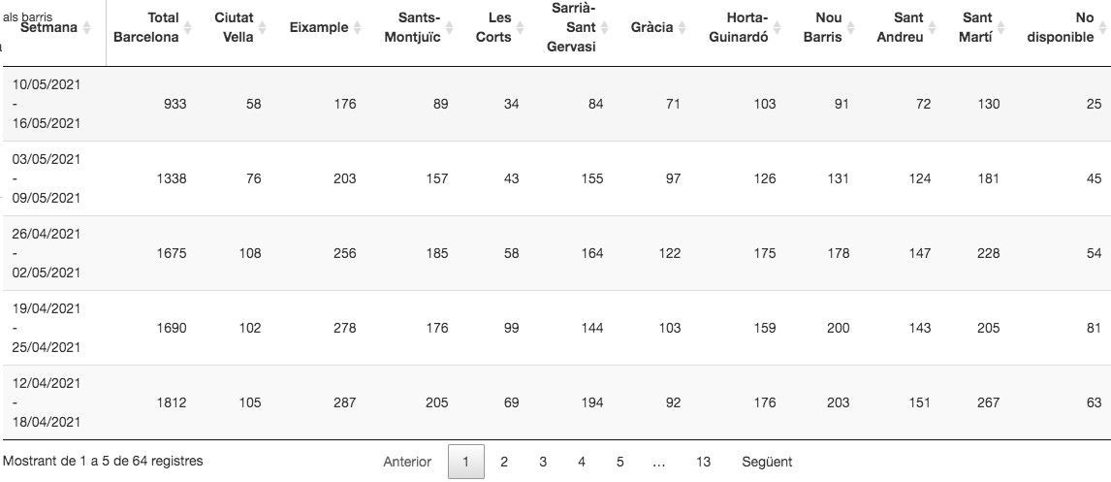Jump to page 5 of records
This screenshot has height=482, width=1111.
click(619, 462)
